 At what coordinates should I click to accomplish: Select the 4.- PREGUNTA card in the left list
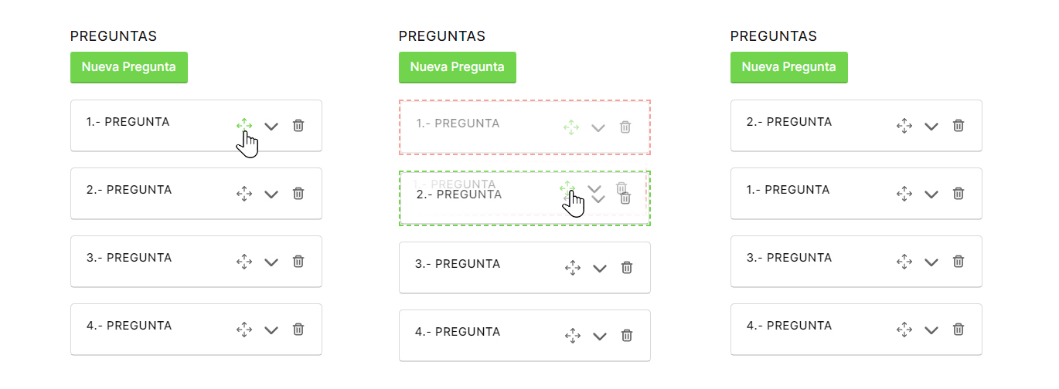tap(196, 330)
